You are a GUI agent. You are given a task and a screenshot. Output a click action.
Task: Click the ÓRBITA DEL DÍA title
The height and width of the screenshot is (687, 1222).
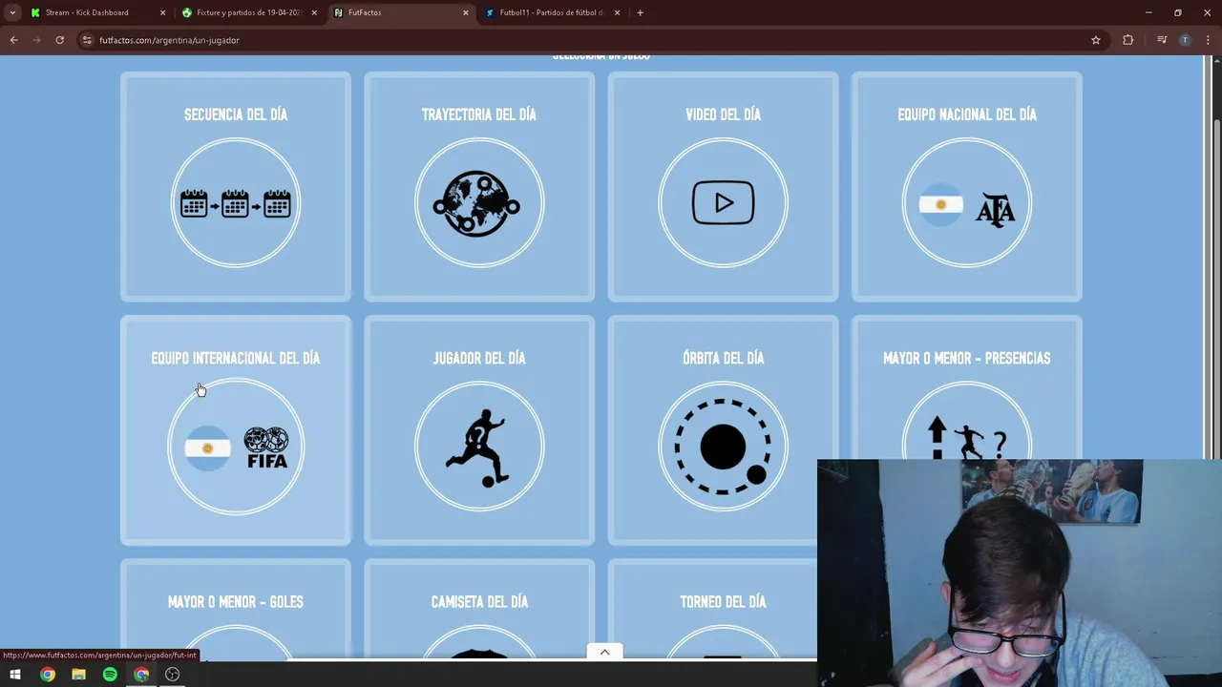[x=723, y=358]
